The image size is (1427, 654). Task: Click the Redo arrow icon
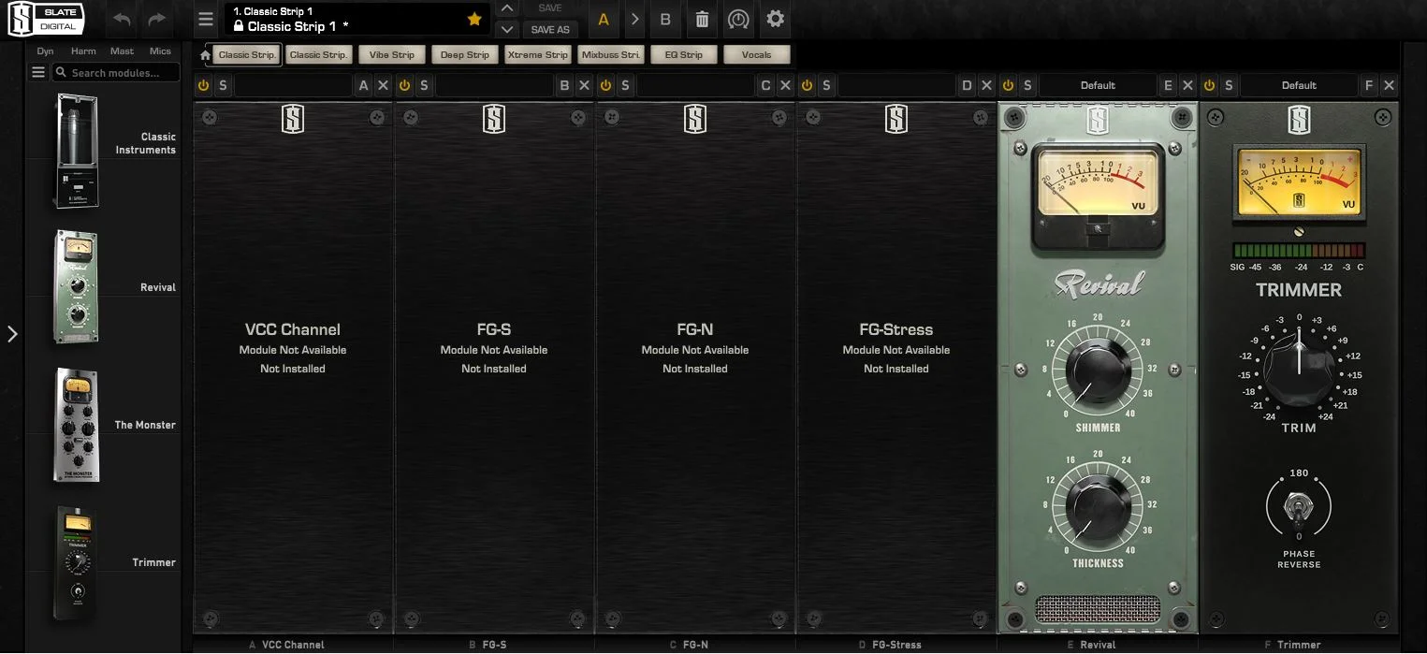[x=156, y=19]
